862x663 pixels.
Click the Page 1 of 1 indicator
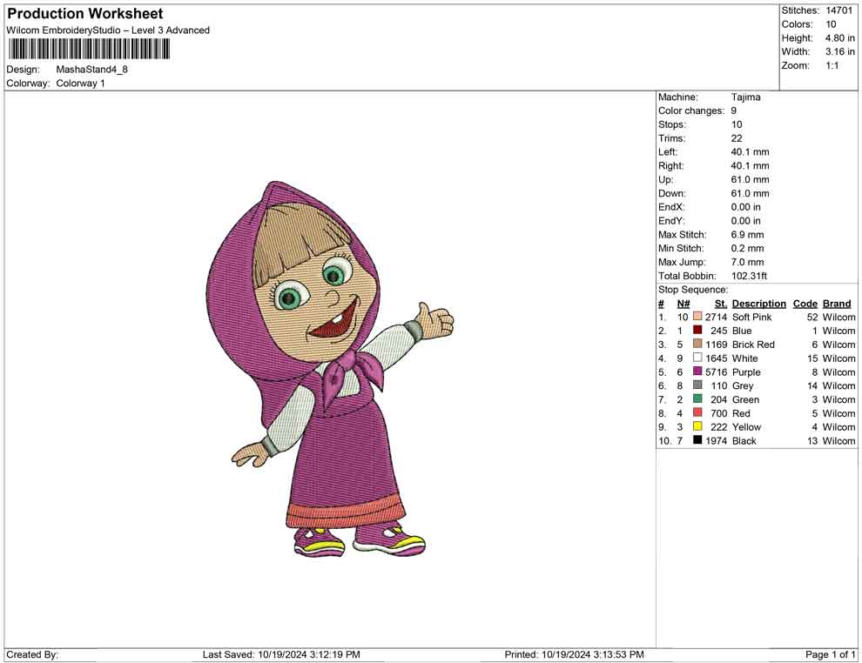(x=831, y=654)
